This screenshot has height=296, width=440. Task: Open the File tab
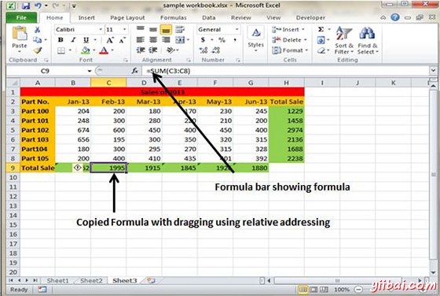21,17
